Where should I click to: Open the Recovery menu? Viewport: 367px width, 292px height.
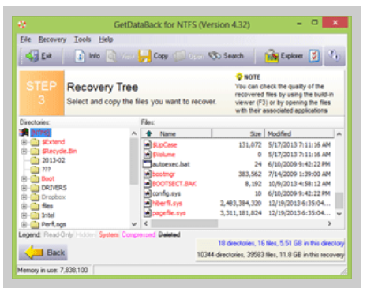pyautogui.click(x=52, y=39)
